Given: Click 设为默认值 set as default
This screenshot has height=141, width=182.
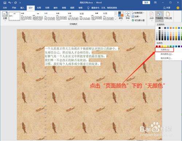Looking at the screenshot, I should coord(138,20).
